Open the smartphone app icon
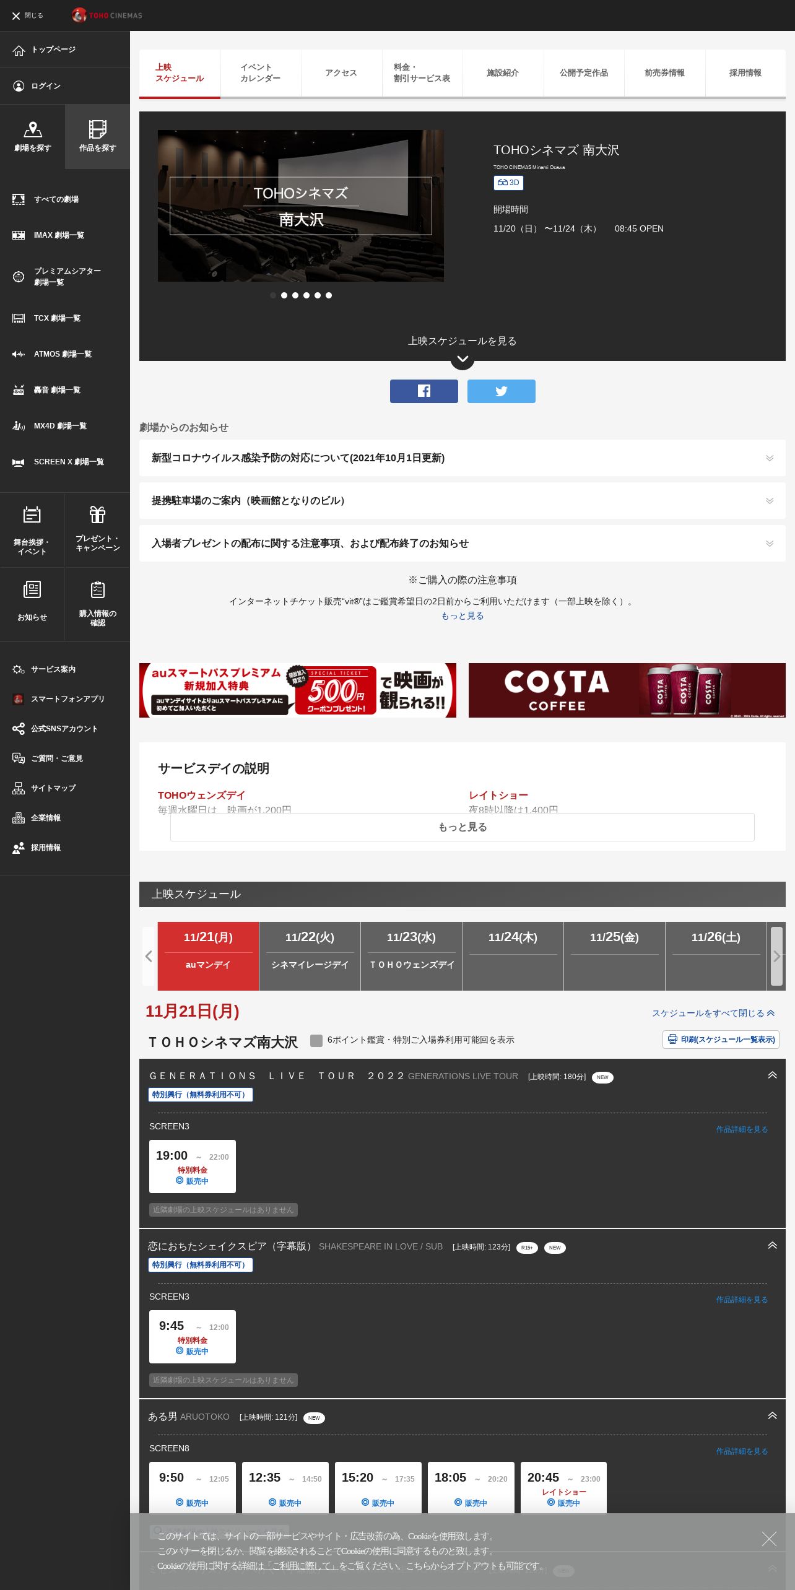Viewport: 795px width, 1590px height. (x=19, y=699)
